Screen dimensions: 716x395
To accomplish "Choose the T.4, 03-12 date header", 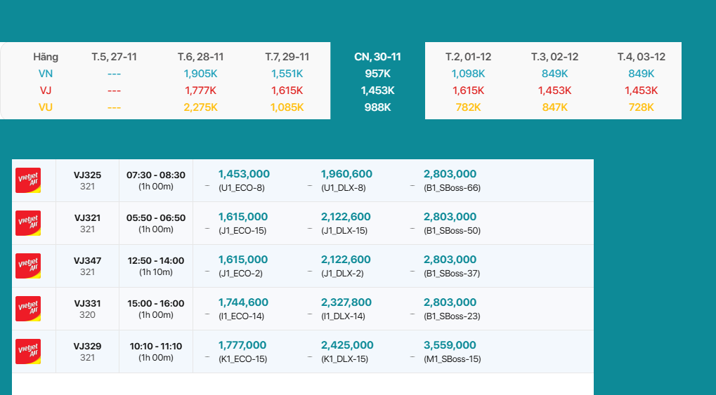I will (641, 57).
